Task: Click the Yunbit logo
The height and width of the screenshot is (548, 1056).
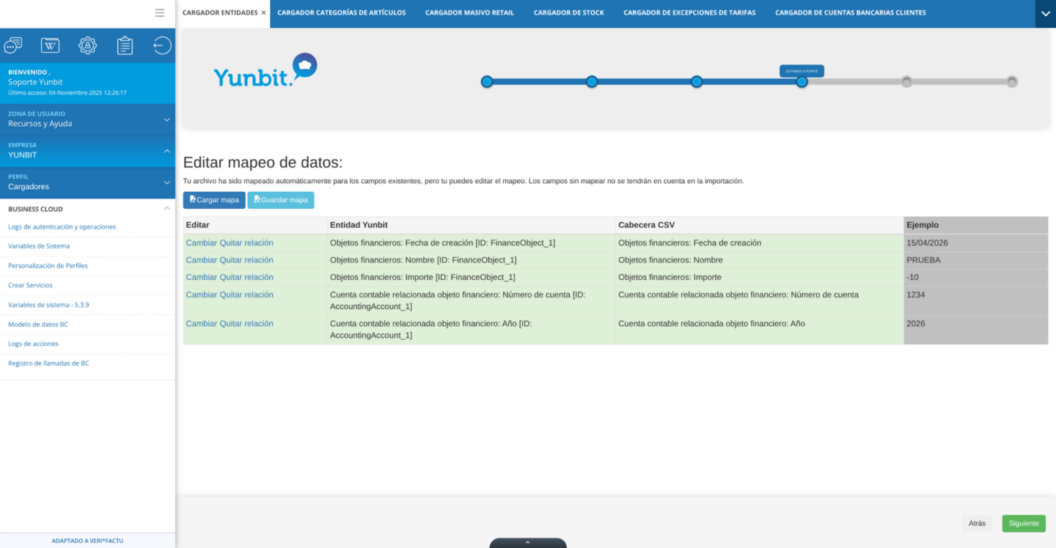Action: [x=265, y=70]
